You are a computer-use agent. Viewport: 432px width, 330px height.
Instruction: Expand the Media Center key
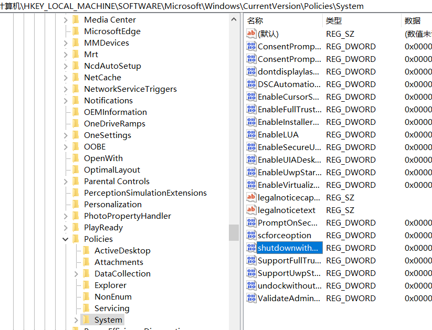tap(66, 20)
